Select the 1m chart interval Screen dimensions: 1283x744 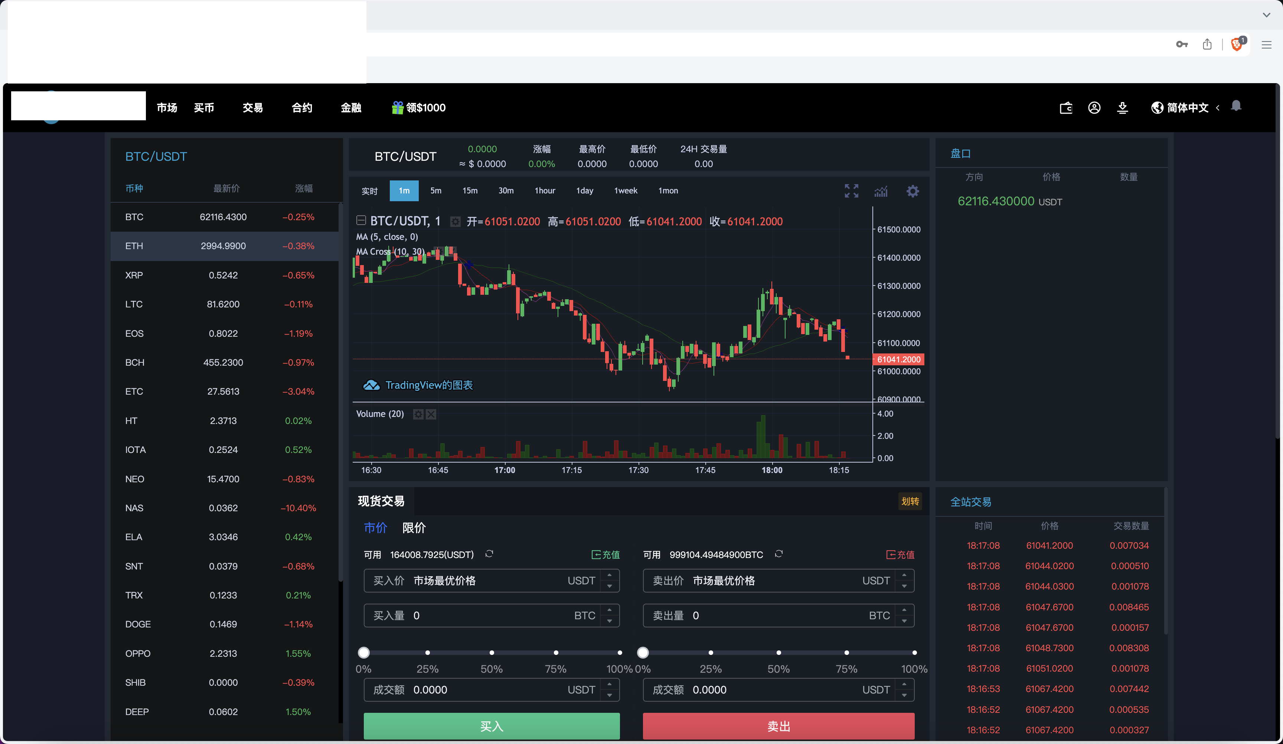click(404, 191)
